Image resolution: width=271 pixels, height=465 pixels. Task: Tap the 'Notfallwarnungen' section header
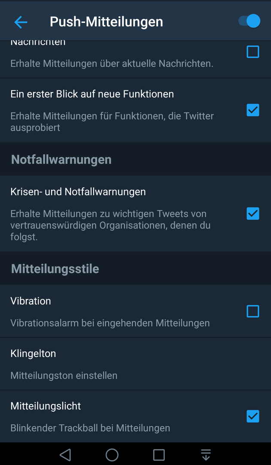click(x=61, y=160)
